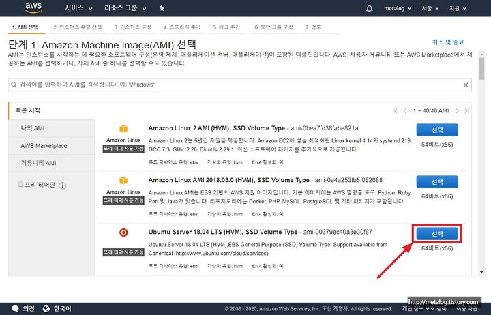The width and height of the screenshot is (491, 315).
Task: Click the info icon beside 프리 티어만
Action: 63,185
